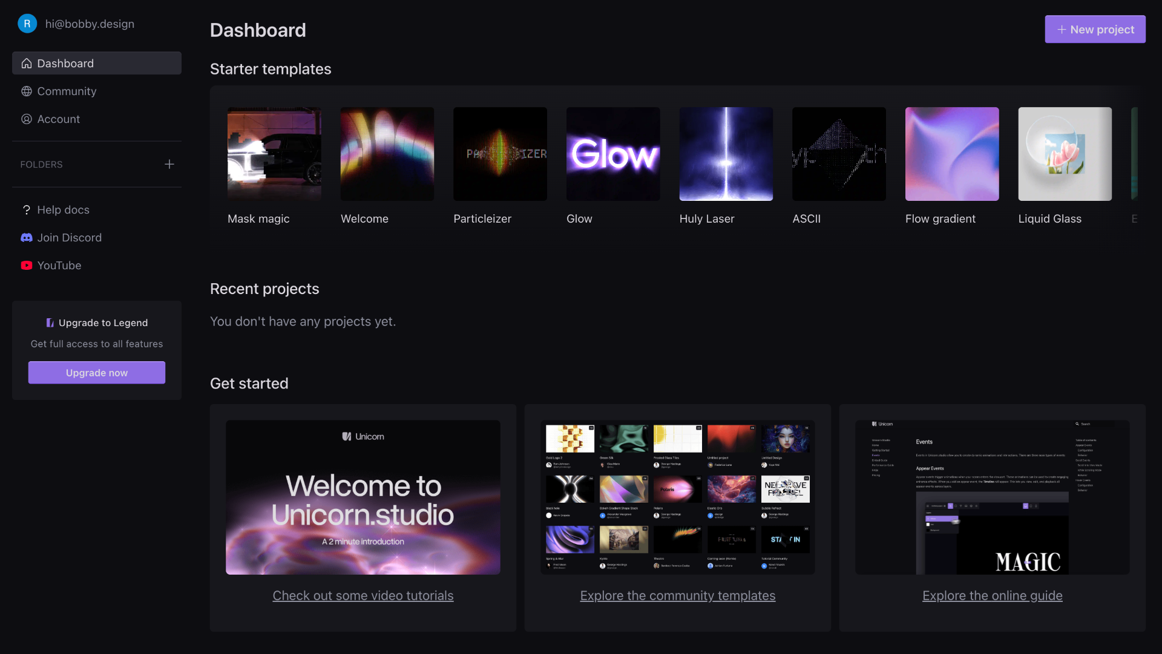Choose the ASCII template
This screenshot has height=654, width=1162.
(839, 154)
